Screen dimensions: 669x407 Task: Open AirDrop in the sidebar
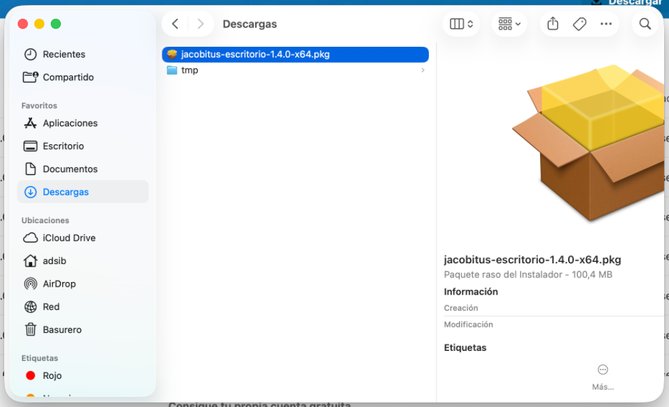click(83, 284)
